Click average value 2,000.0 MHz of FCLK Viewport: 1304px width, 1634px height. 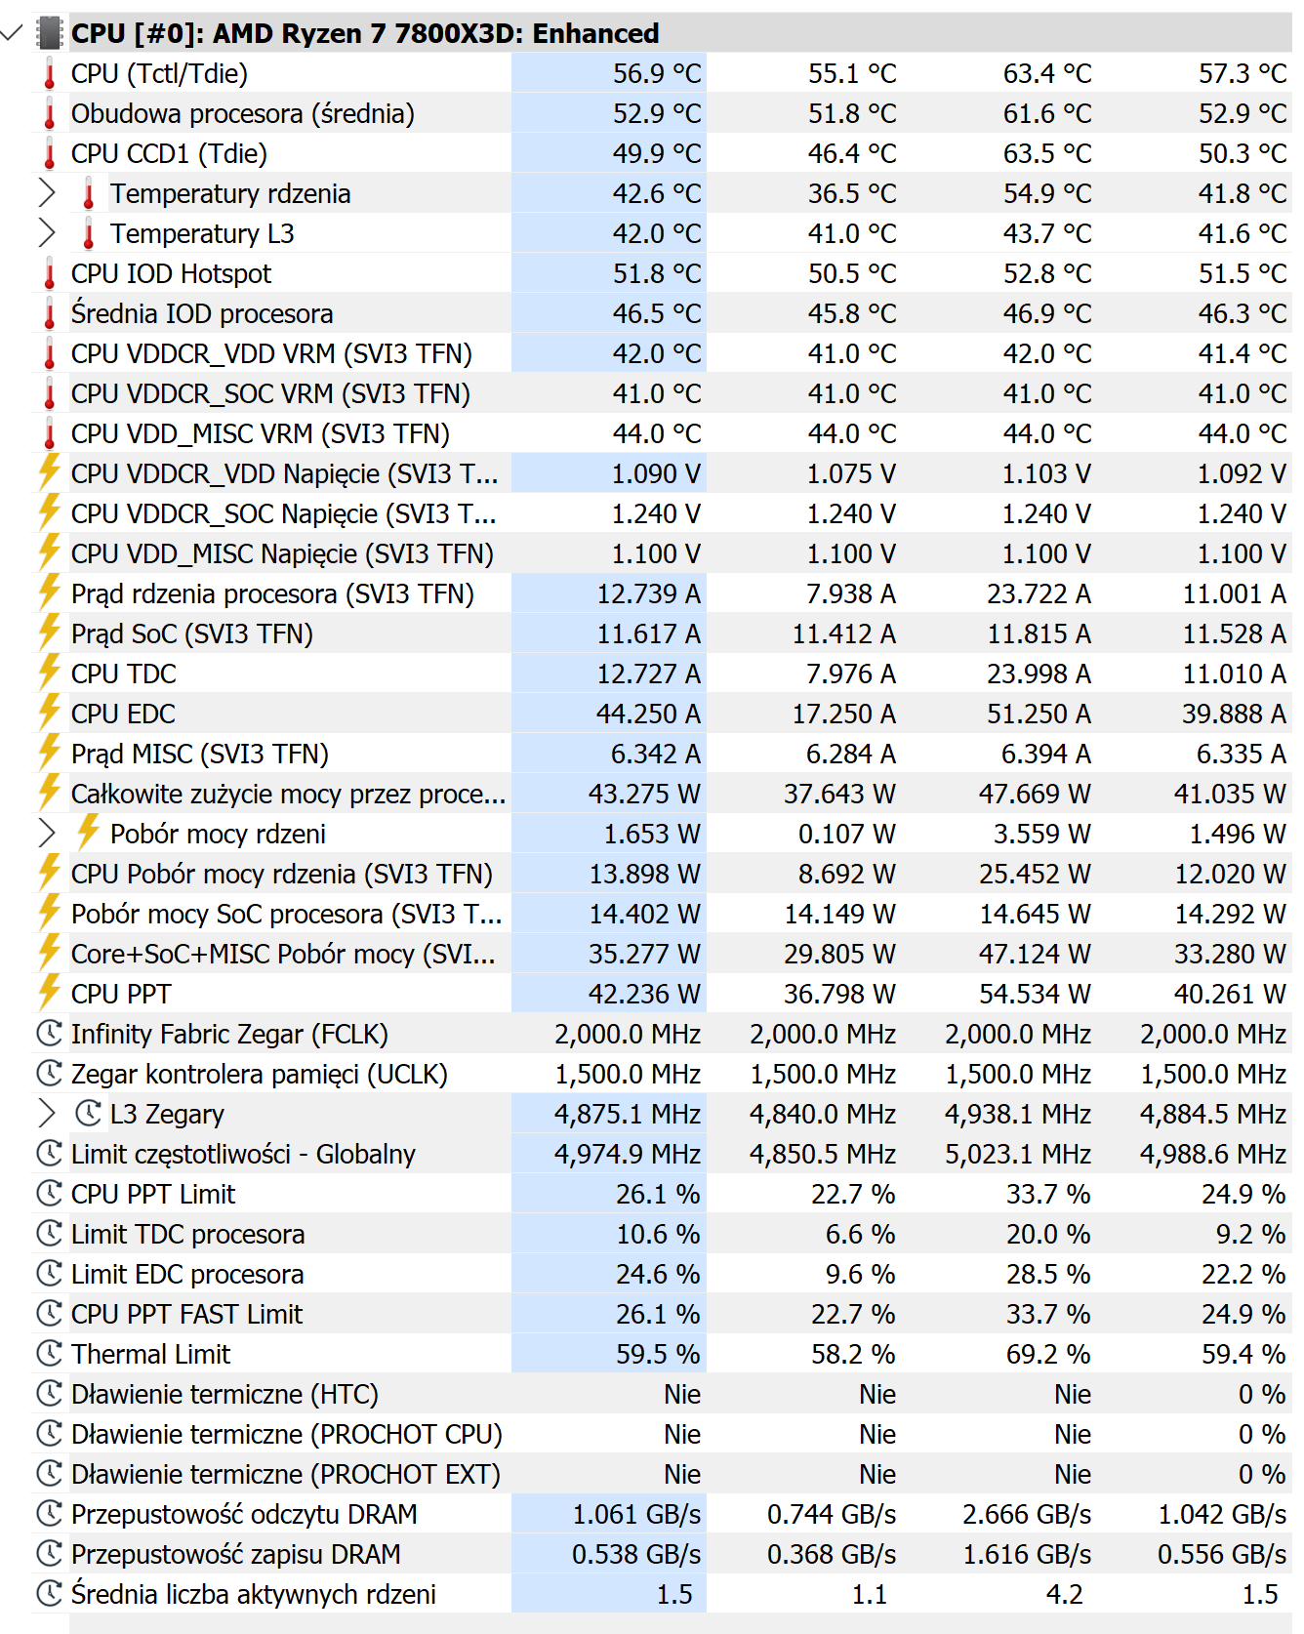1213,1034
